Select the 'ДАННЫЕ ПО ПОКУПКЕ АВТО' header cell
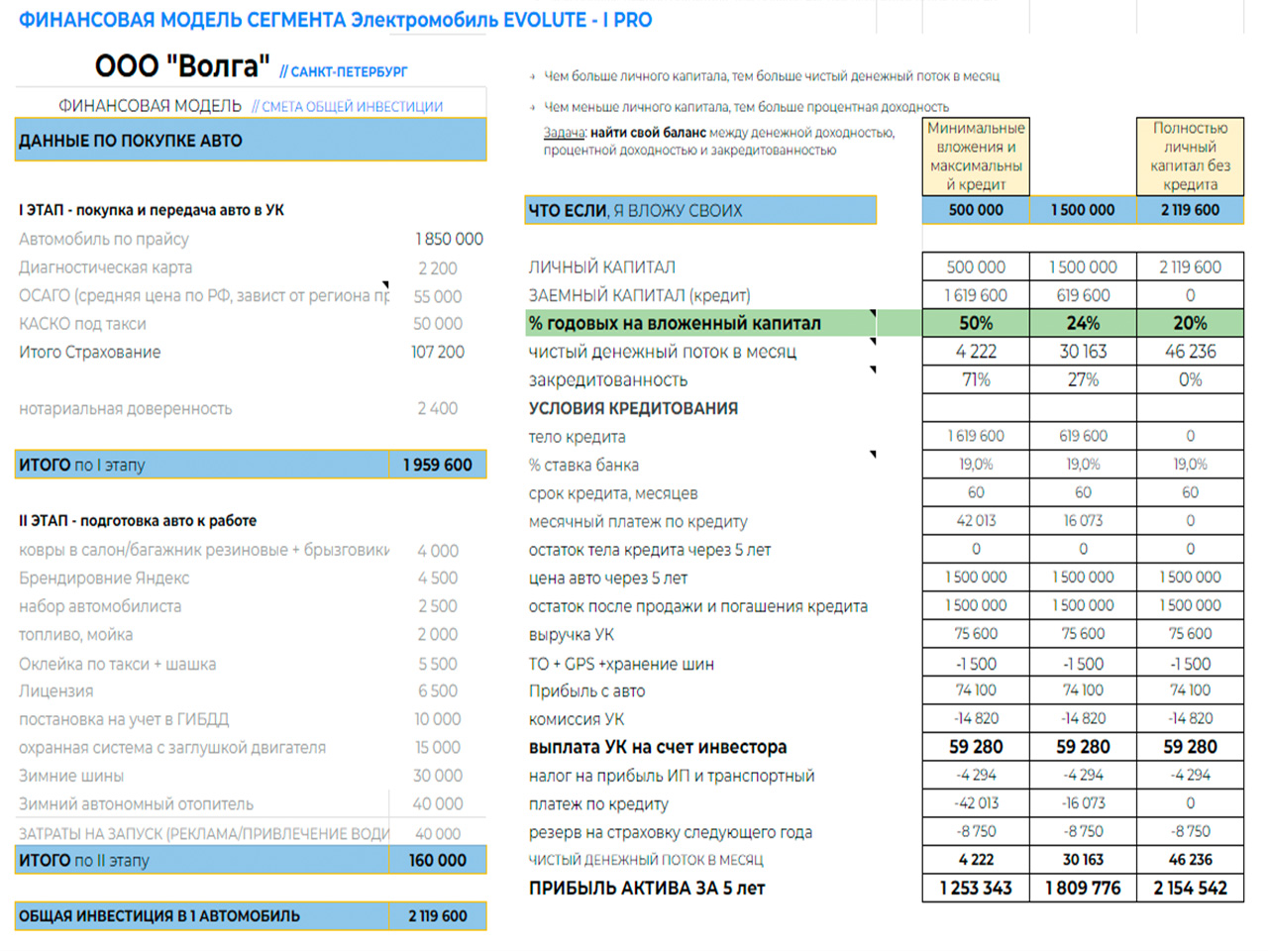This screenshot has height=951, width=1268. (251, 140)
